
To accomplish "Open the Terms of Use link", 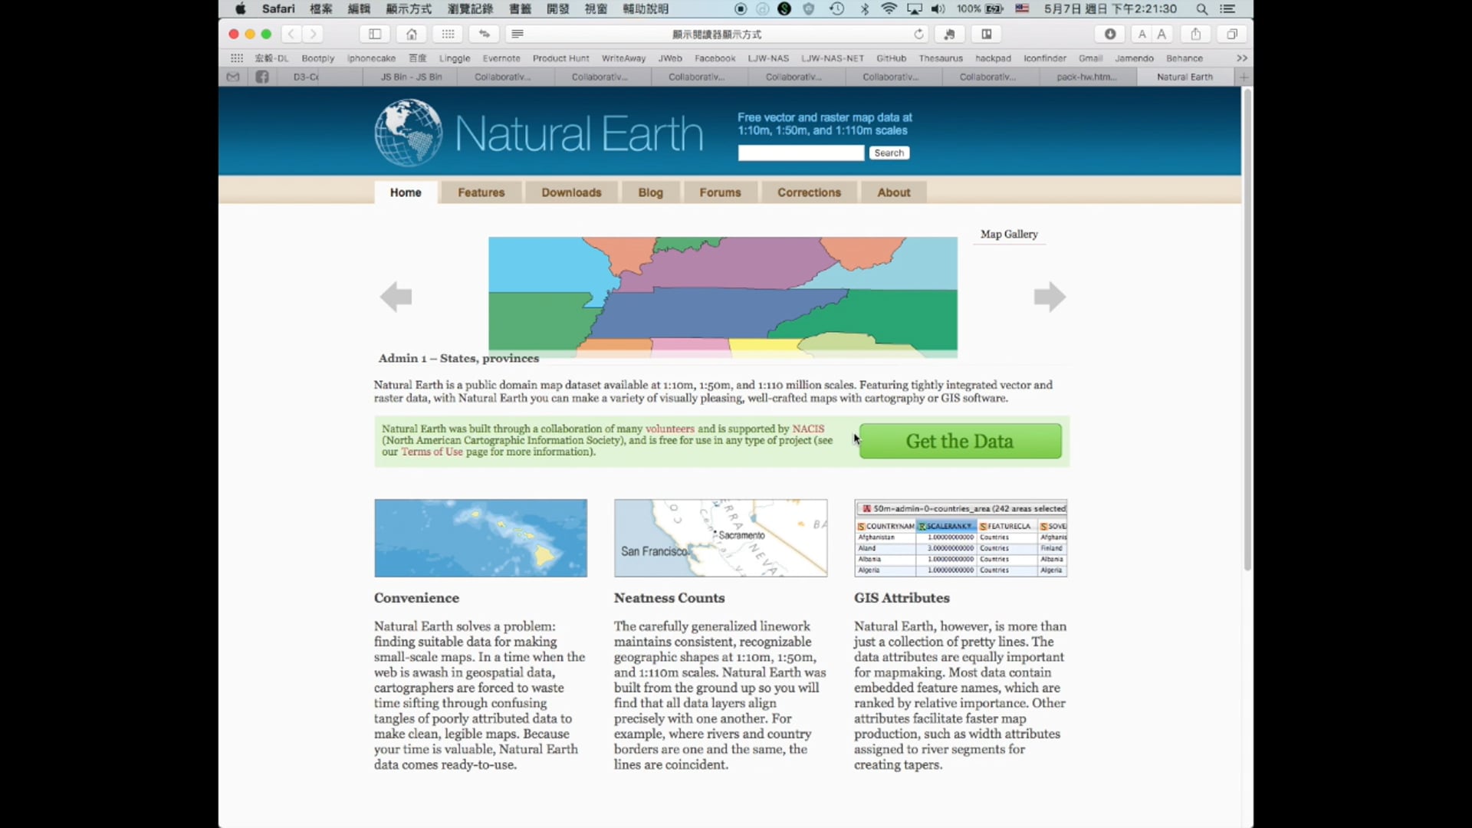I will click(x=432, y=452).
